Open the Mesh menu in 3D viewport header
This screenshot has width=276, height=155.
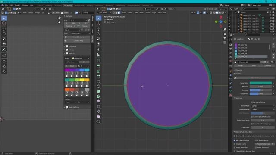[141, 12]
